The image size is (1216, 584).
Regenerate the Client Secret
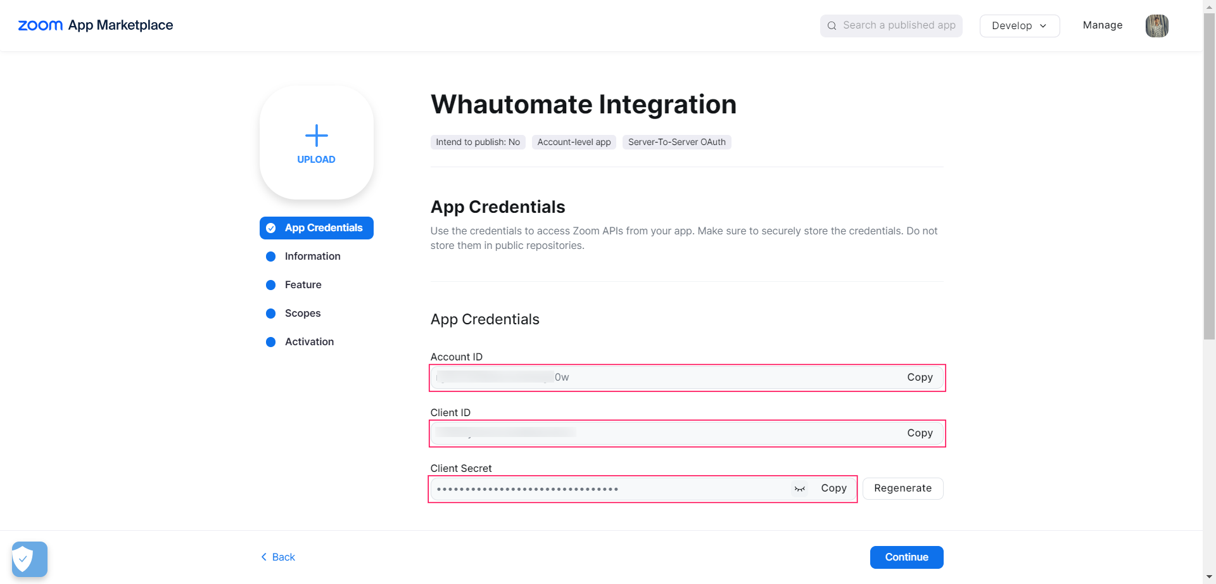[x=902, y=488]
